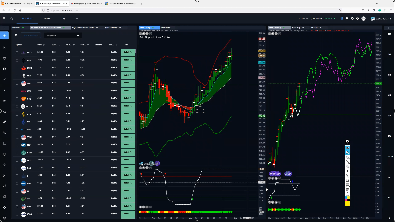Select the arrow cursor in annotation toolbar
Image resolution: width=395 pixels, height=222 pixels.
click(x=347, y=153)
